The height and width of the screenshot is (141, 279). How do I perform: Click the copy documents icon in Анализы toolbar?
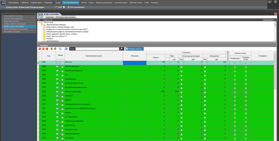[x=61, y=49]
